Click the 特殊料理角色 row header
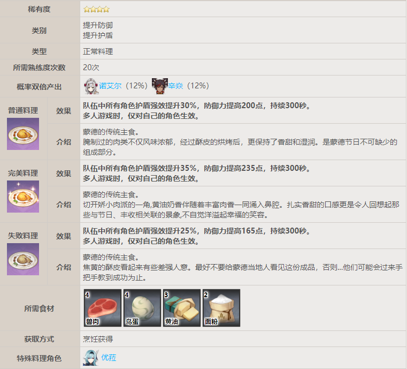This screenshot has width=407, height=369. [39, 358]
